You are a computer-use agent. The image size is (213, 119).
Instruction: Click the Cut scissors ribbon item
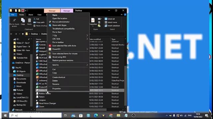[36, 19]
